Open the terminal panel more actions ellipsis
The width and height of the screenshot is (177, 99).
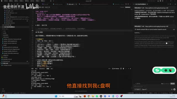pyautogui.click(x=126, y=68)
